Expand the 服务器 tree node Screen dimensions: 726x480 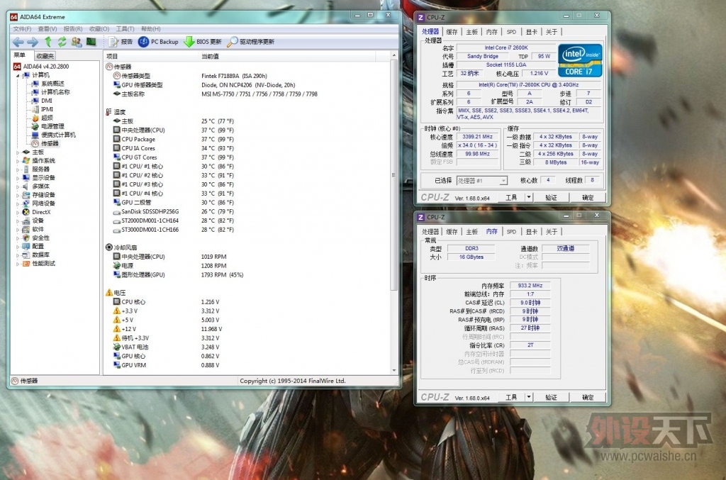[x=18, y=169]
